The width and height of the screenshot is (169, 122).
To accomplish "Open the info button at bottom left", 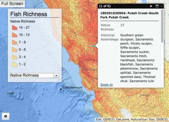I will (6, 116).
